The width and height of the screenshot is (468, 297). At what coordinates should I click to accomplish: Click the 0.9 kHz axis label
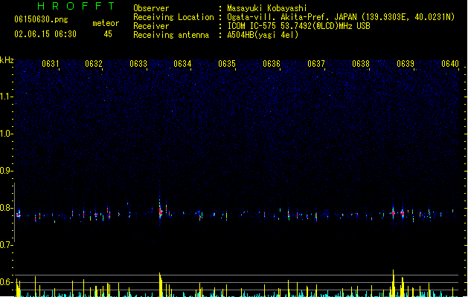(7, 171)
